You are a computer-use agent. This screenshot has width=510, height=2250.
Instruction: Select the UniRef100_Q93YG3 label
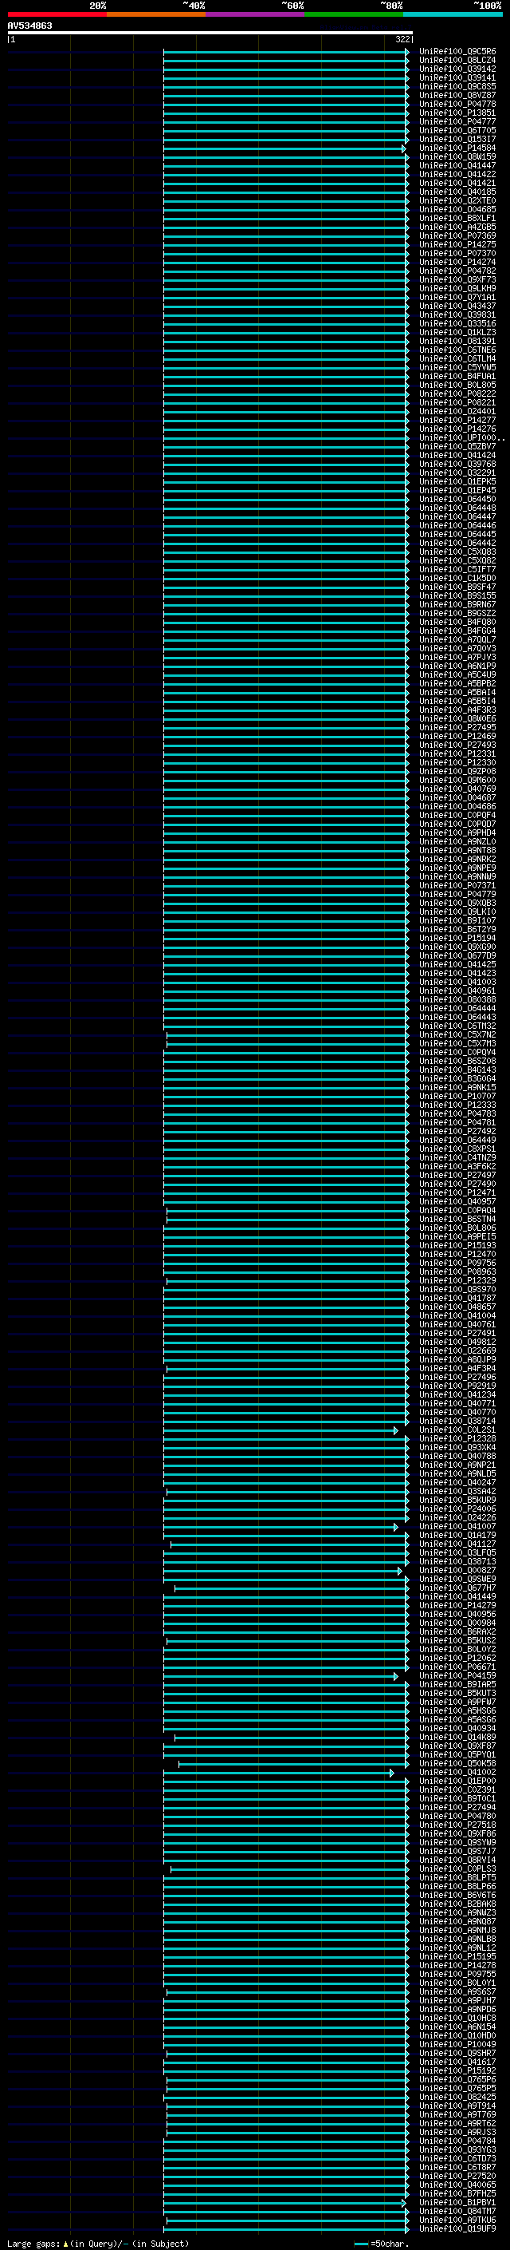tap(457, 2149)
